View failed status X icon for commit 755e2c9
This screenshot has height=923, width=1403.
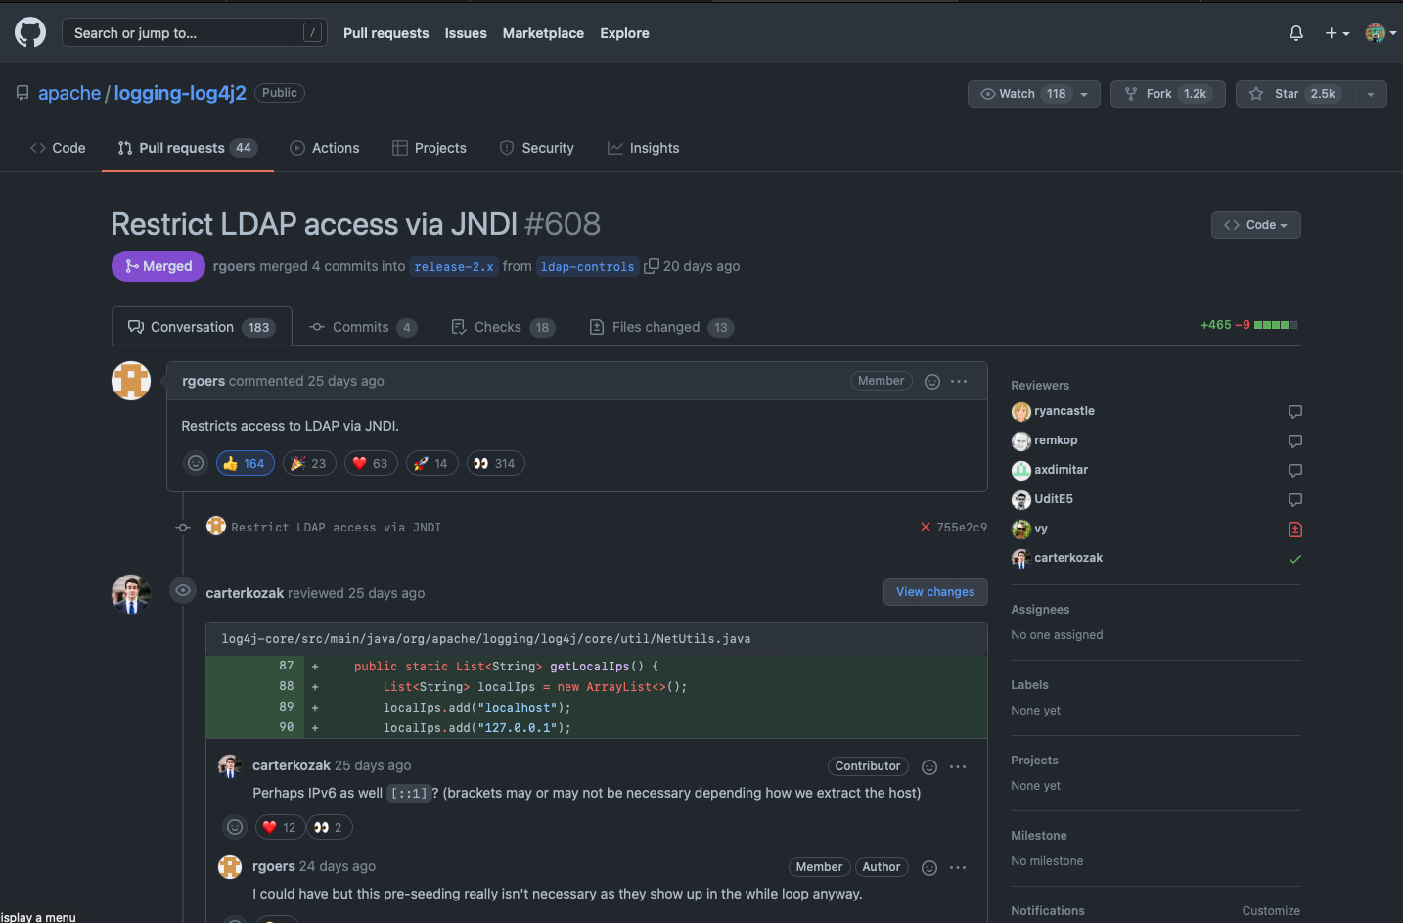[x=926, y=527]
